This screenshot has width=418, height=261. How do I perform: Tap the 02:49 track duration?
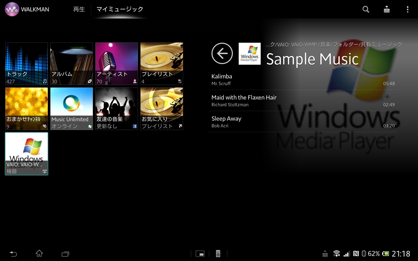pyautogui.click(x=389, y=105)
